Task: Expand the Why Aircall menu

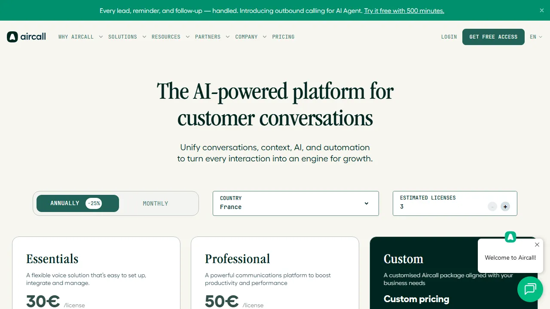Action: coord(76,37)
